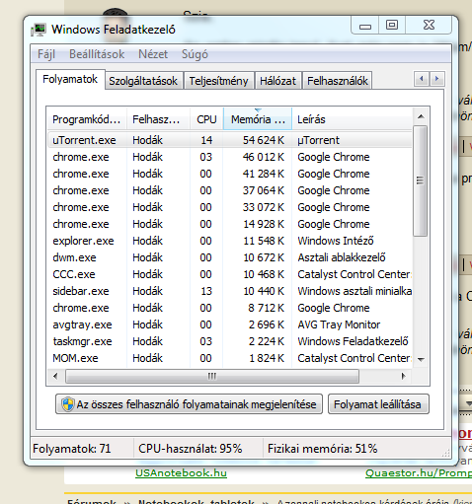The width and height of the screenshot is (472, 504).
Task: Switch to the Hálózat tab
Action: pos(277,81)
